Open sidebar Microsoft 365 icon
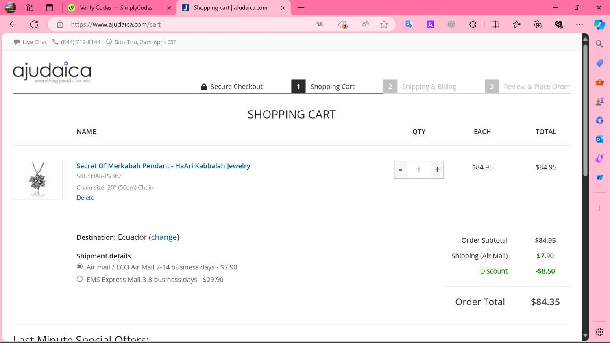 pyautogui.click(x=599, y=120)
